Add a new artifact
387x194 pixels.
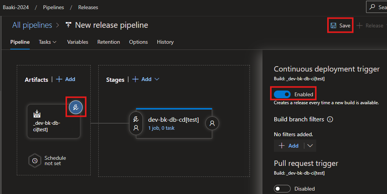tap(66, 79)
